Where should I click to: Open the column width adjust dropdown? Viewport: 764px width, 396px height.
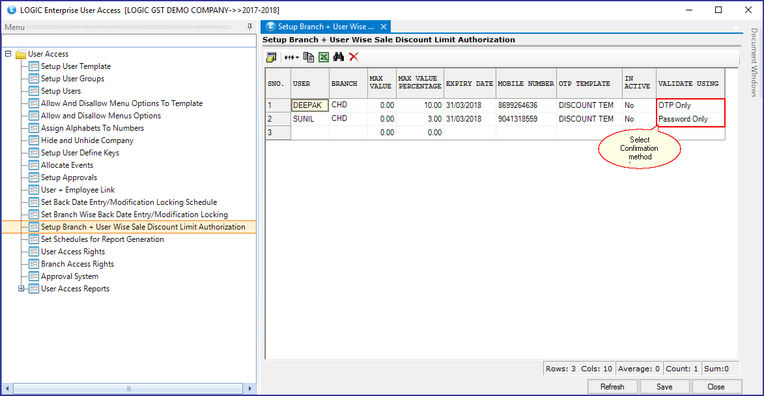click(x=291, y=57)
